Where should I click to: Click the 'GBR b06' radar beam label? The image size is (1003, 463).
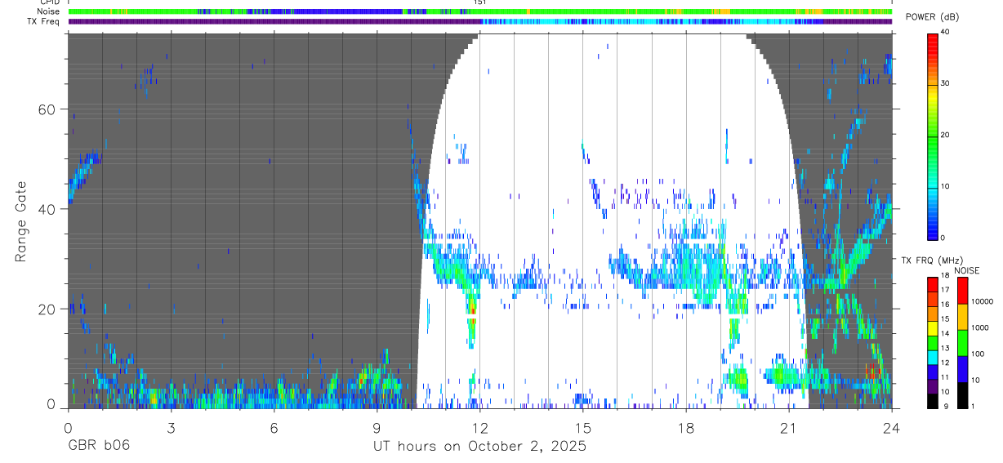(x=99, y=447)
